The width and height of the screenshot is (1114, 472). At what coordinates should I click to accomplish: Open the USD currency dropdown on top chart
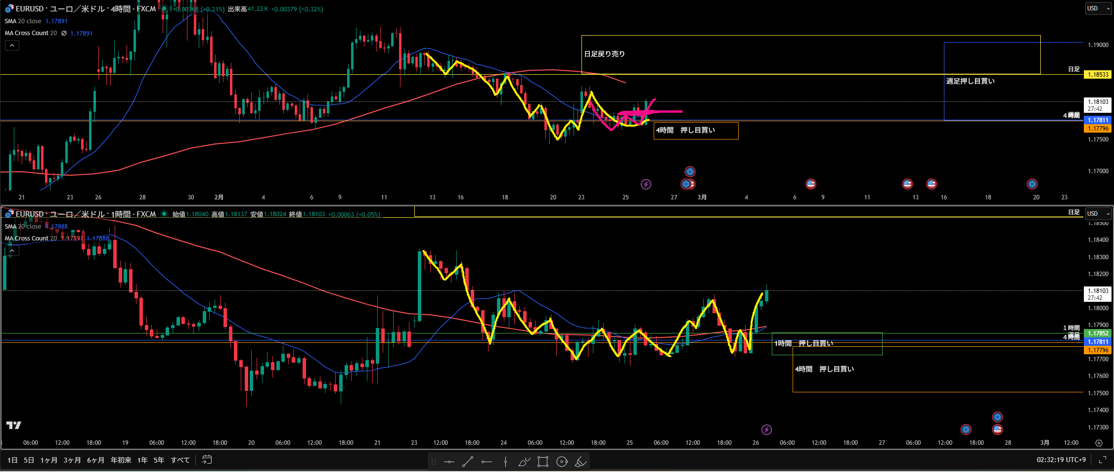(1098, 8)
